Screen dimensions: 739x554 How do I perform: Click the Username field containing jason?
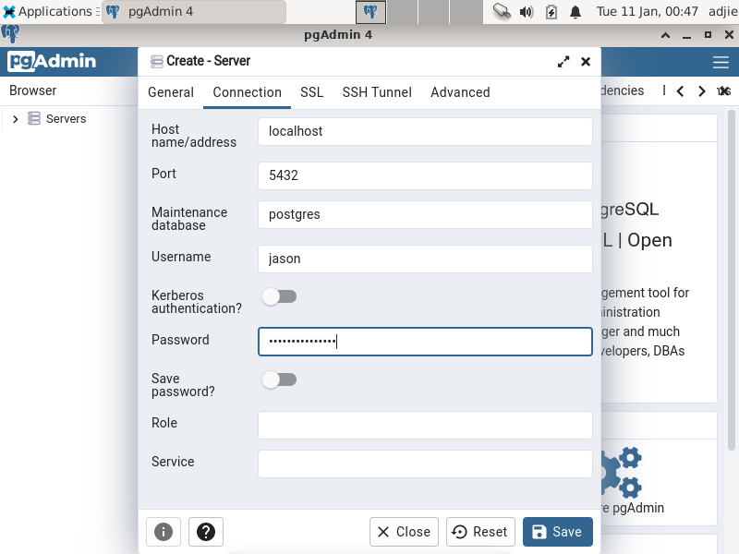425,259
